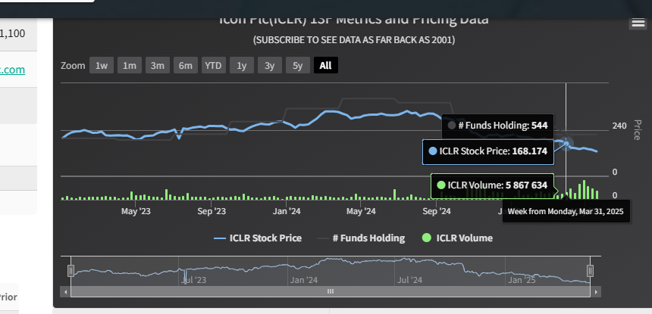The image size is (652, 314).
Task: Click the navigator scrollbar center grip
Action: [x=331, y=291]
